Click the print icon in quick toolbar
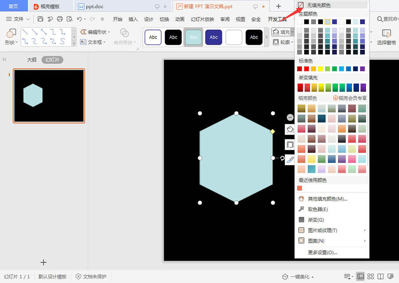Image resolution: width=399 pixels, height=283 pixels. tap(60, 19)
